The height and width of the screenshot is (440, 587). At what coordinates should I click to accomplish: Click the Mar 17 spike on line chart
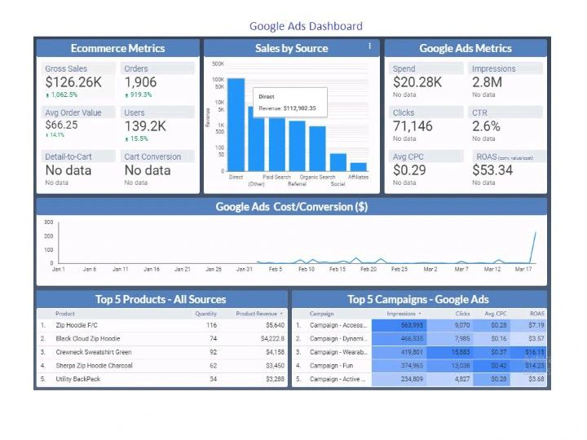pyautogui.click(x=536, y=235)
